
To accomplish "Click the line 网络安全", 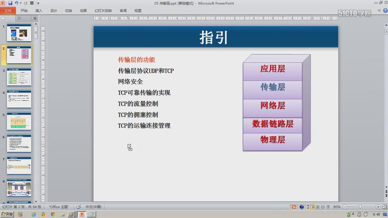I will [130, 82].
